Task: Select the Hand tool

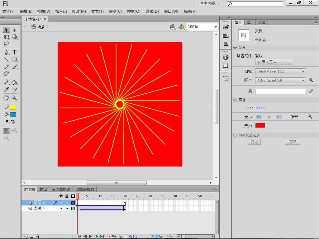Action: [x=6, y=98]
